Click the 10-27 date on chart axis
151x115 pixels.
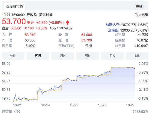click(x=131, y=105)
